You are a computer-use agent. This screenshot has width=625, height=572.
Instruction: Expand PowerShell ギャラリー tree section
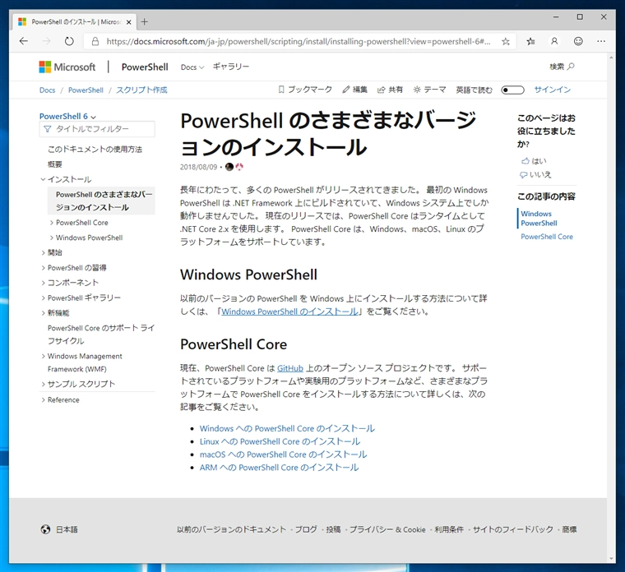(43, 298)
